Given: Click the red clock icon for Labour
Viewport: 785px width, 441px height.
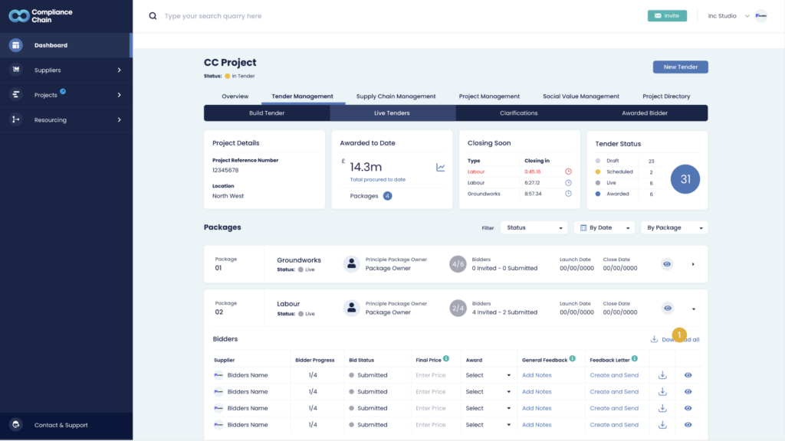Looking at the screenshot, I should 568,171.
